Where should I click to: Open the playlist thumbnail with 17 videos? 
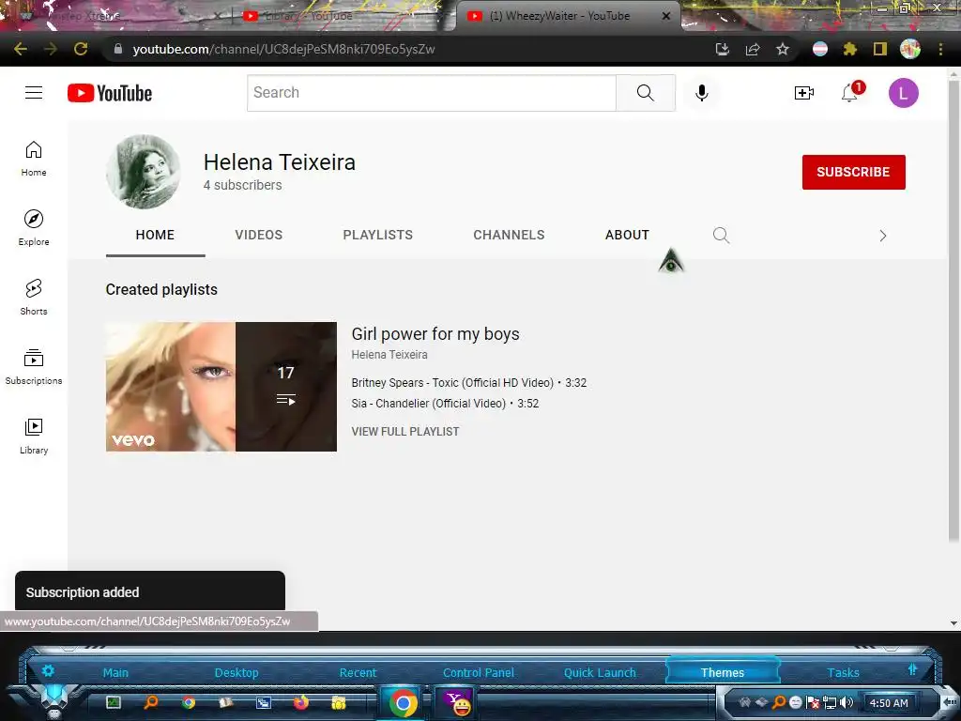pos(221,387)
